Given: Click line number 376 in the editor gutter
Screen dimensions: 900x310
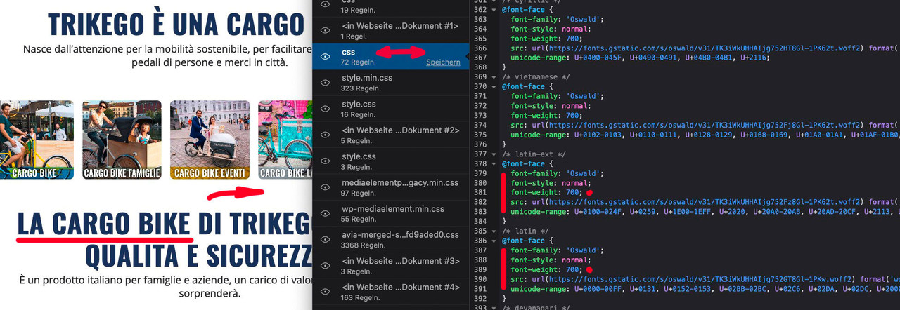Looking at the screenshot, I should pos(480,144).
